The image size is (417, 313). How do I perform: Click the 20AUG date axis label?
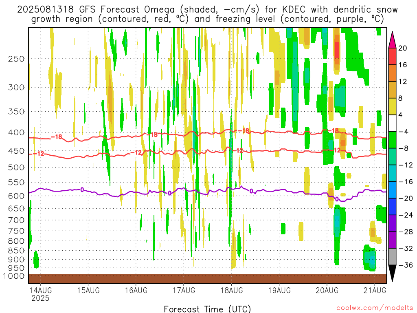tap(327, 290)
